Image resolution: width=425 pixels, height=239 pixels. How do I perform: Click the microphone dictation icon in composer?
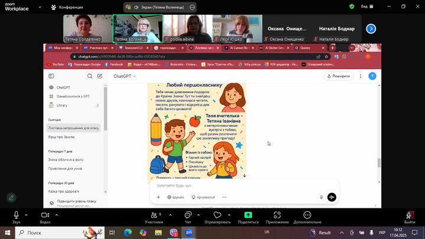(x=321, y=197)
